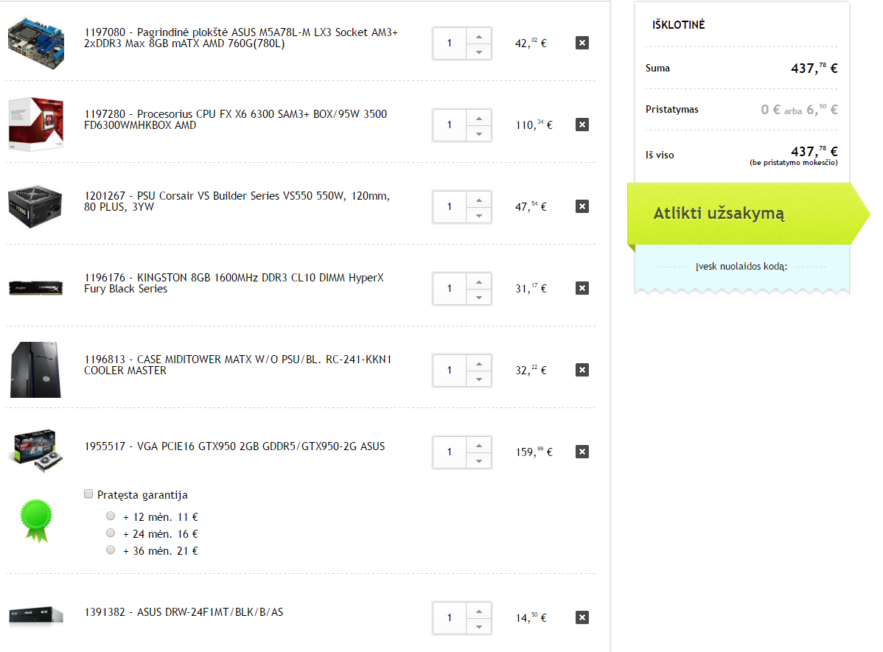Screen dimensions: 883x652
Task: Enable the Pratęsta garantija checkbox
Action: pos(88,494)
